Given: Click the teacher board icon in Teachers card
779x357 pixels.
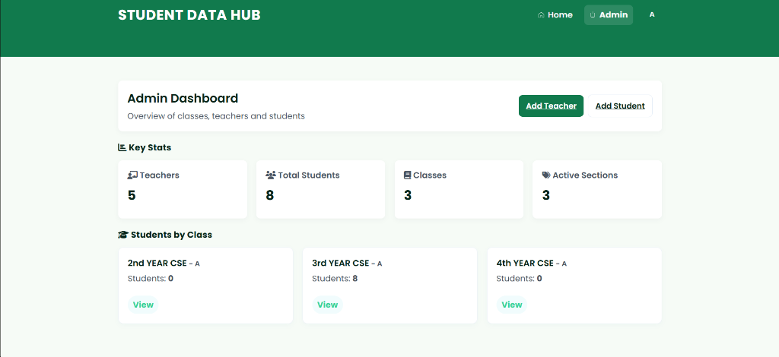Looking at the screenshot, I should pyautogui.click(x=132, y=175).
